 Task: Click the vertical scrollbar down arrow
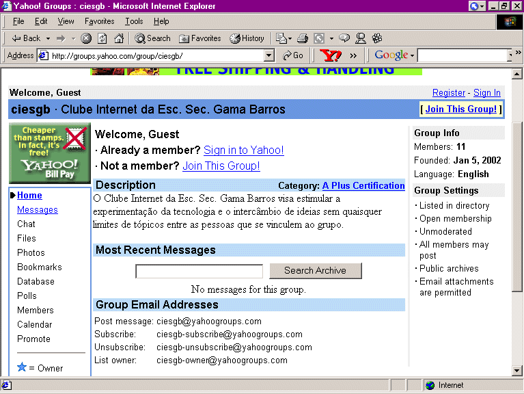[517, 370]
